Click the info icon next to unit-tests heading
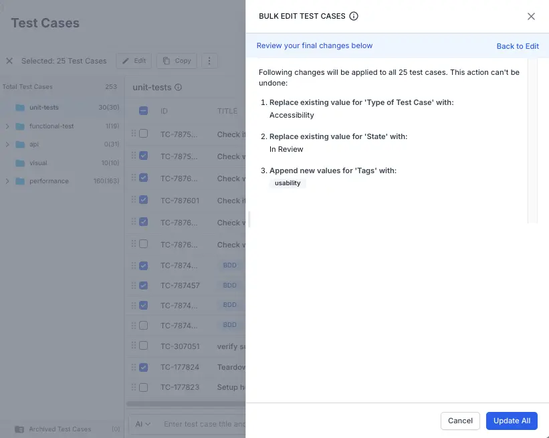 (179, 88)
